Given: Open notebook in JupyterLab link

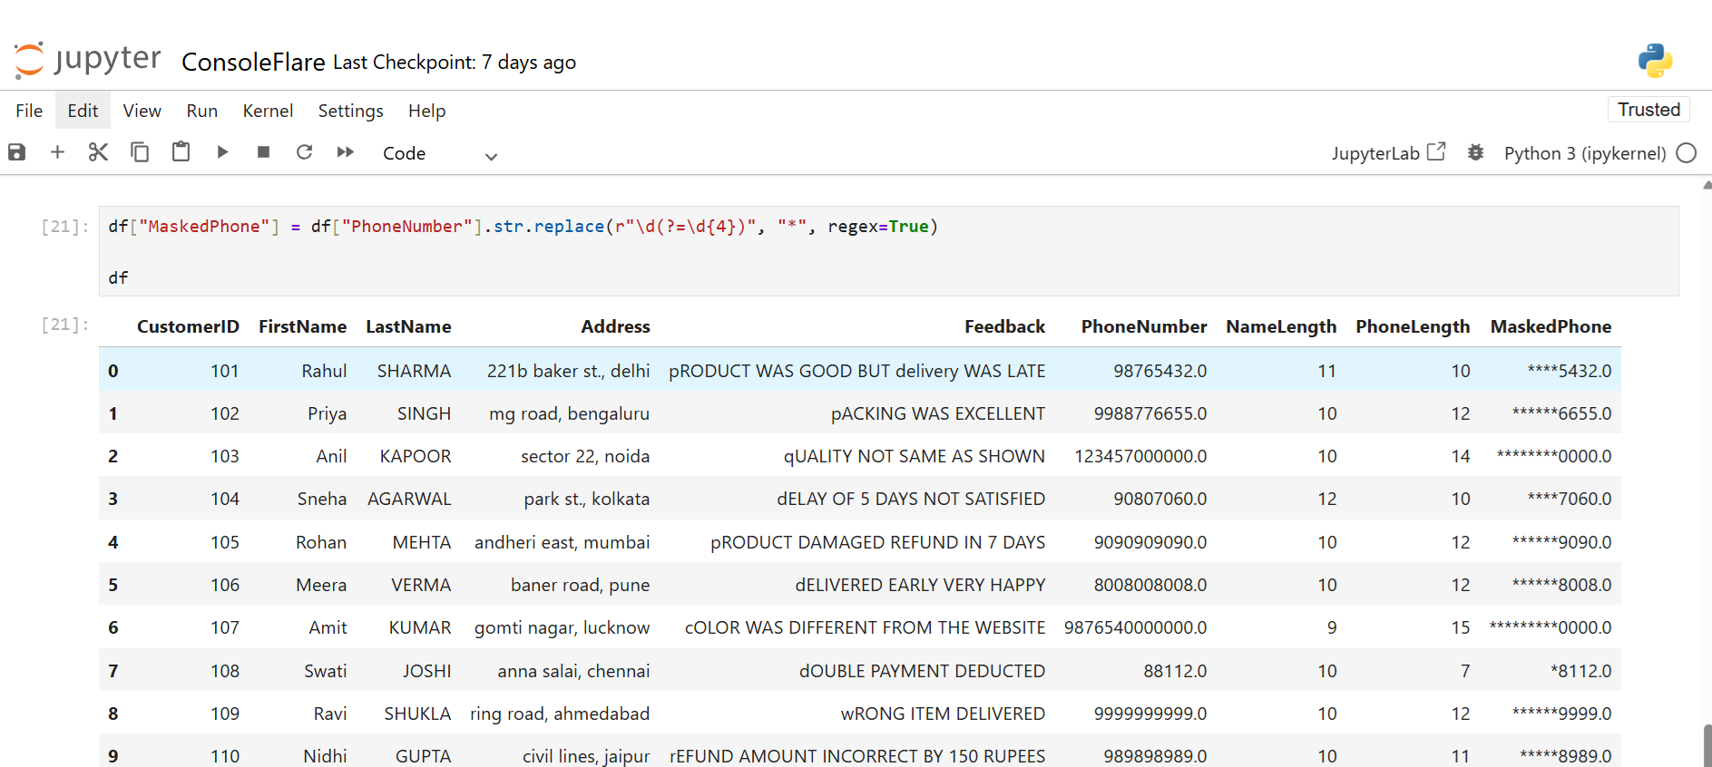Looking at the screenshot, I should pyautogui.click(x=1387, y=153).
